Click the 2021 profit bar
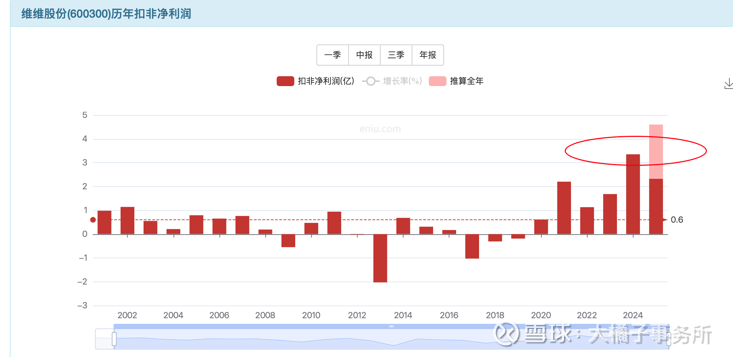This screenshot has height=357, width=733. [x=564, y=208]
